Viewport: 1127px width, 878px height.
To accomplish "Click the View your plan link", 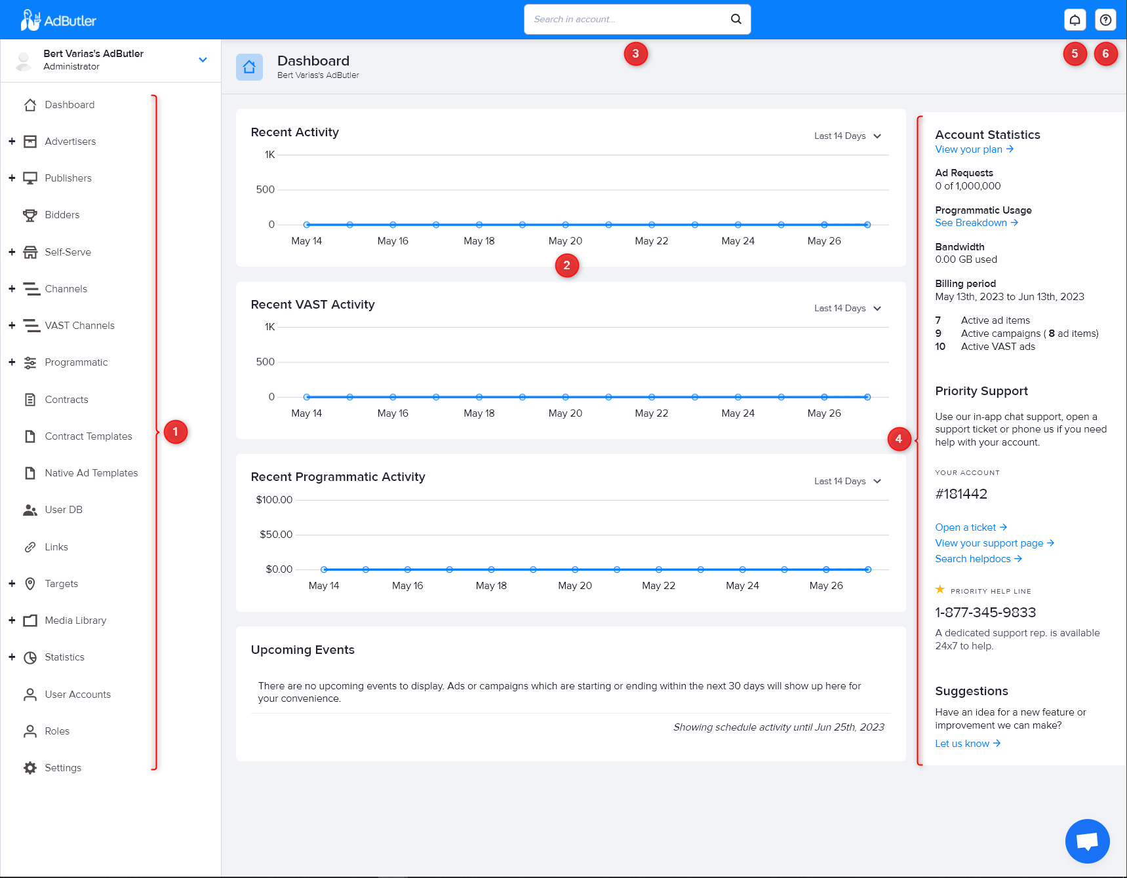I will coord(969,149).
